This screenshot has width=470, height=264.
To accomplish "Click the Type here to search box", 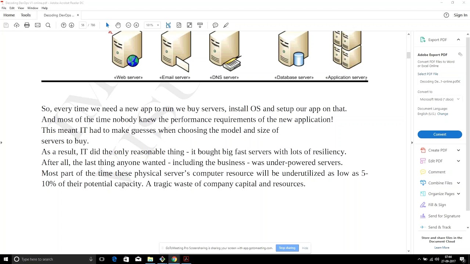I will point(53,259).
